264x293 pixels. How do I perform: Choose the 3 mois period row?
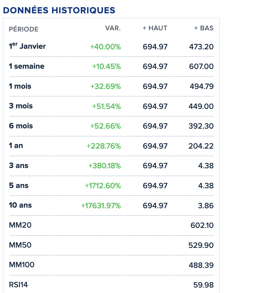click(x=21, y=106)
